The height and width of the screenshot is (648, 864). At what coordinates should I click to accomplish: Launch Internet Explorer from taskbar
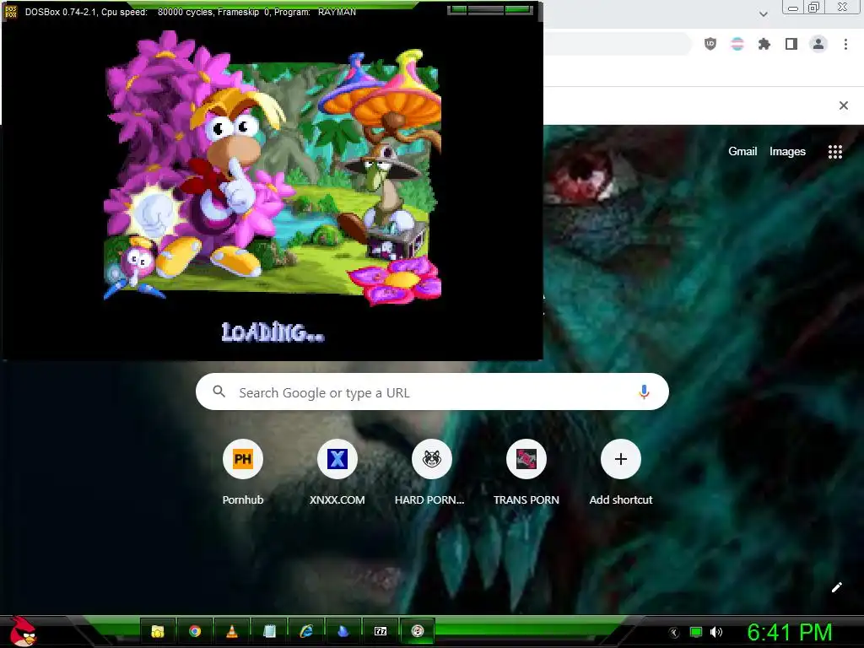[305, 631]
